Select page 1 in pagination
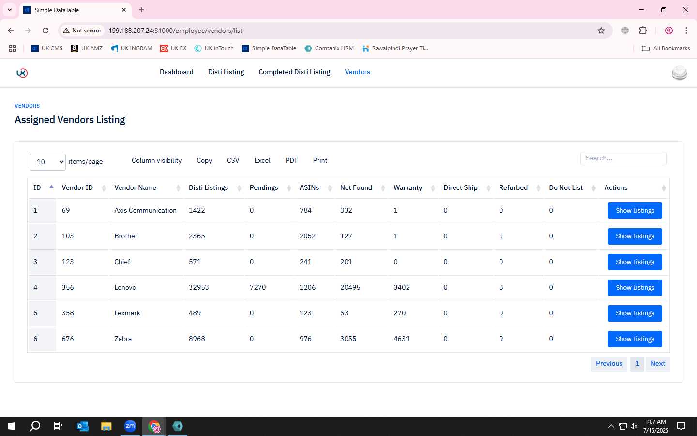 click(x=637, y=364)
